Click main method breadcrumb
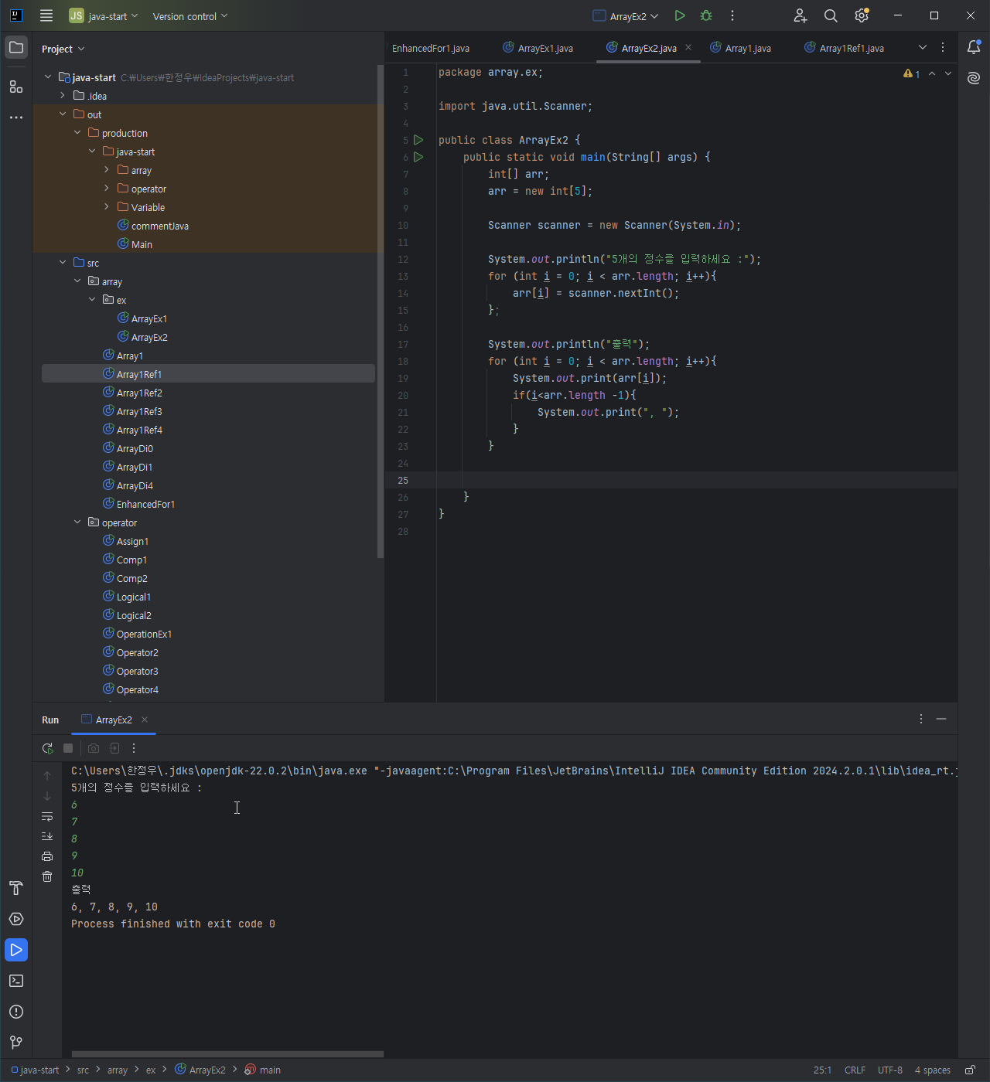 click(x=263, y=1070)
